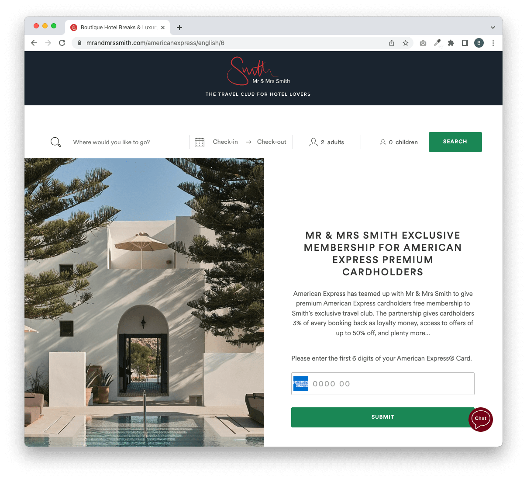Click the card number input field

point(382,384)
